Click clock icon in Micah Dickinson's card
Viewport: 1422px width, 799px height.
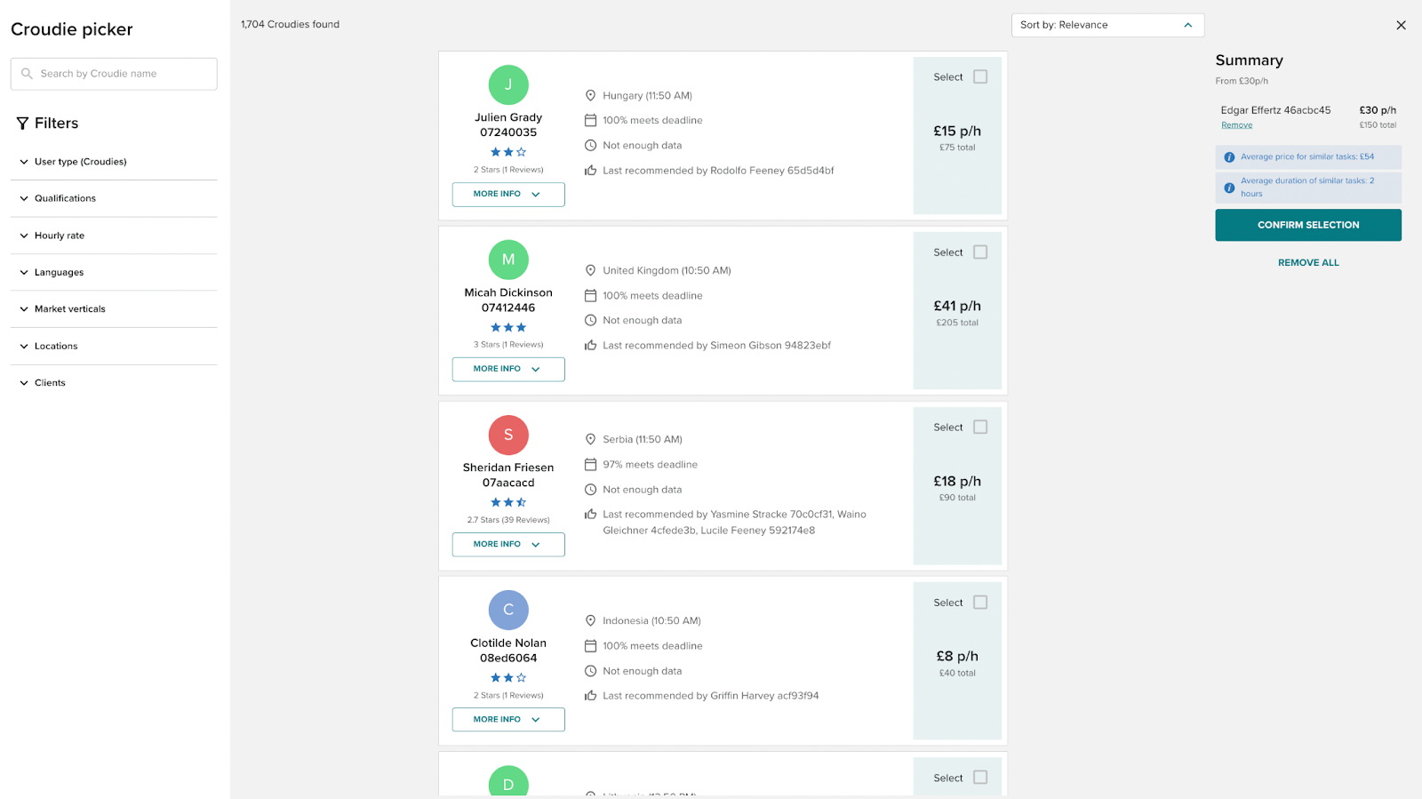click(590, 320)
